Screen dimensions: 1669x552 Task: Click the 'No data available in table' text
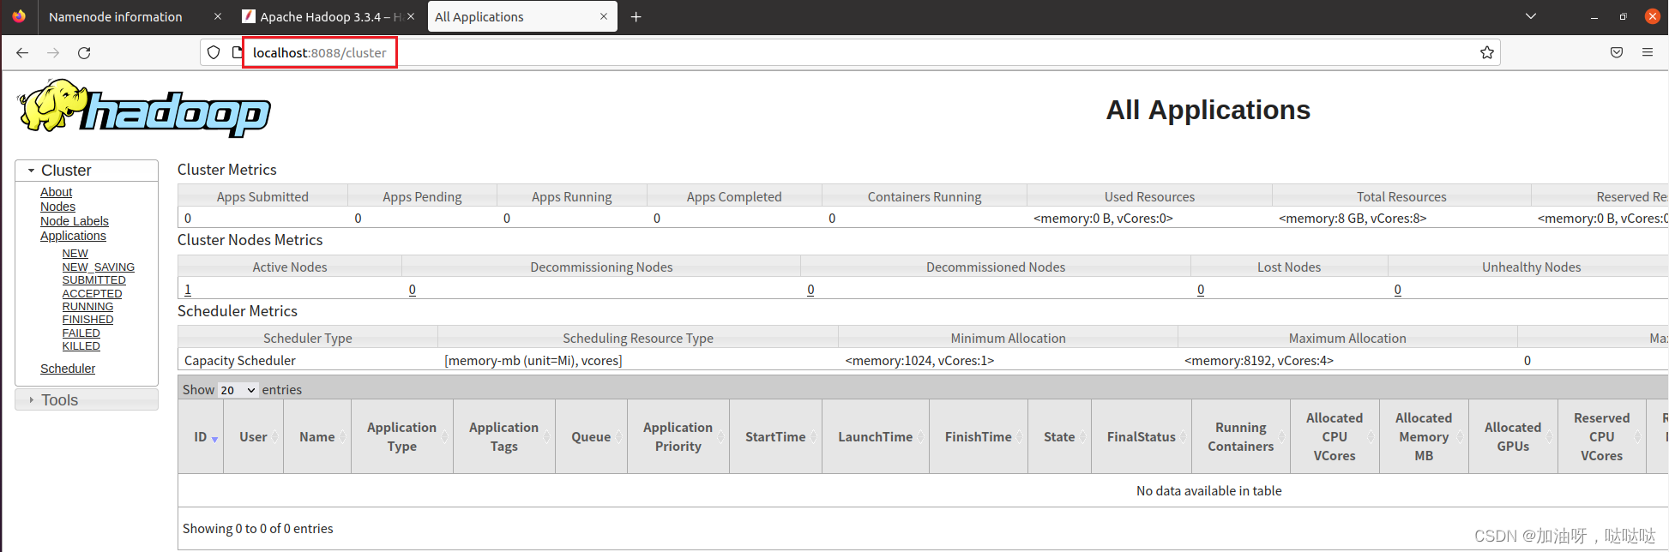coord(1209,491)
